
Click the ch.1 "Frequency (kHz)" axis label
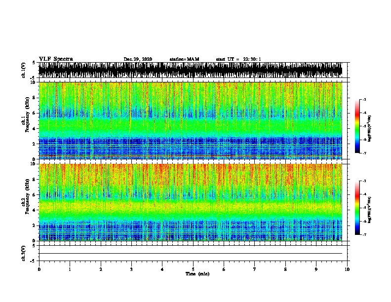tap(27, 115)
